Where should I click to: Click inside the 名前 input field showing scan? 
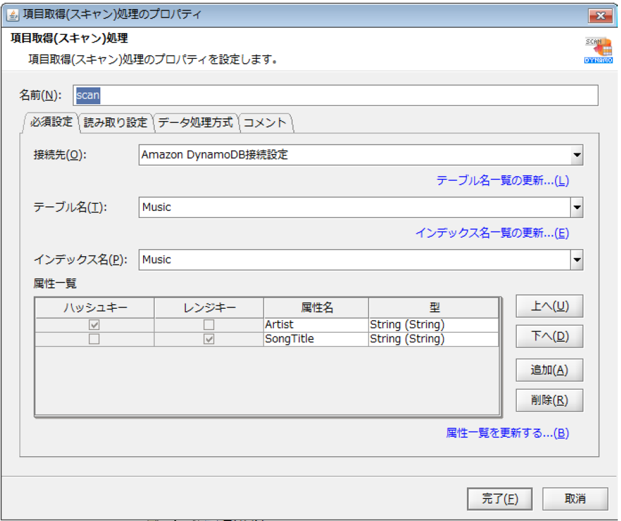[194, 95]
